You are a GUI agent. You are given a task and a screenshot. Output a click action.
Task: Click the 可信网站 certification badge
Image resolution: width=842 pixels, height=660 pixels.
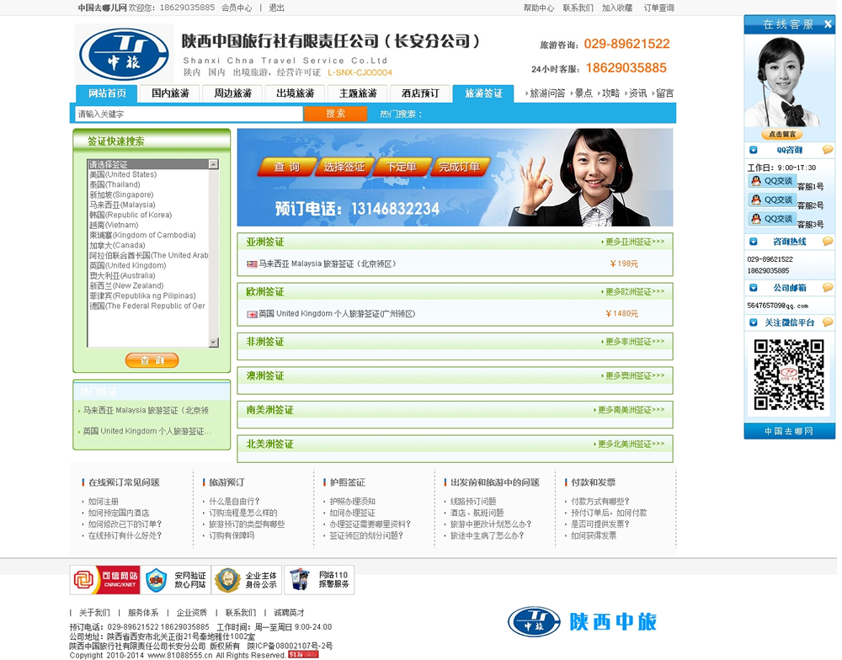pyautogui.click(x=105, y=580)
